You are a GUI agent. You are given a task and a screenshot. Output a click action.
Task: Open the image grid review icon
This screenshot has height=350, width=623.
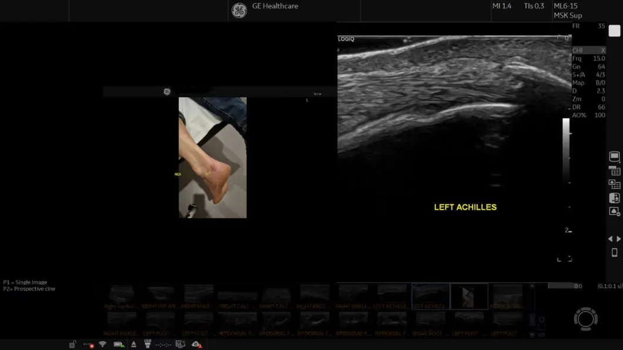pyautogui.click(x=614, y=184)
